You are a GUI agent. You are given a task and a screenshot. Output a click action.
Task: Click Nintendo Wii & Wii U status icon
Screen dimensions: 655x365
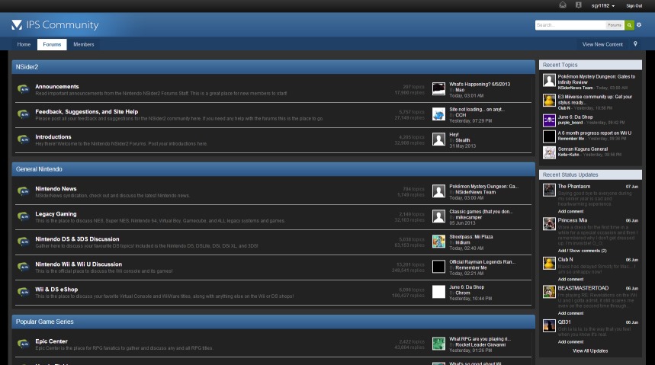click(x=24, y=267)
